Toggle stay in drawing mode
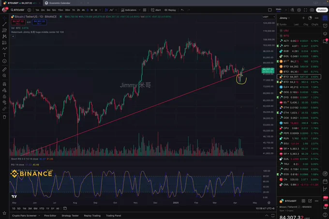This screenshot has width=329, height=219. point(4,90)
